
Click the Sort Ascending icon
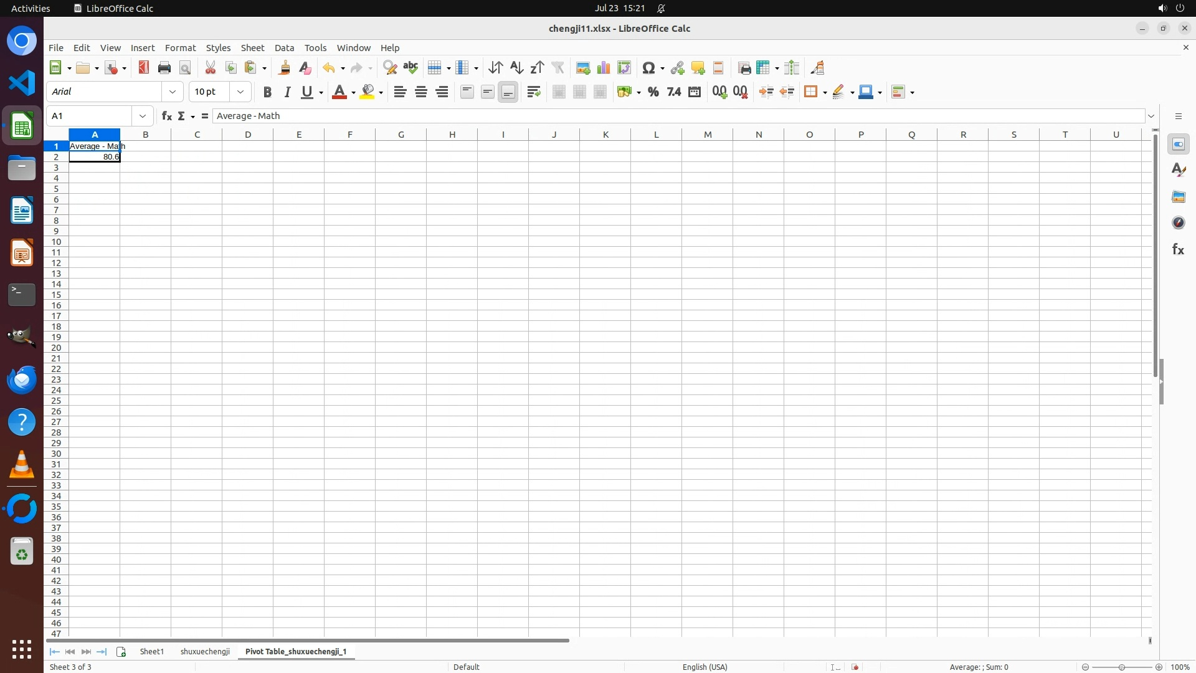pyautogui.click(x=516, y=68)
